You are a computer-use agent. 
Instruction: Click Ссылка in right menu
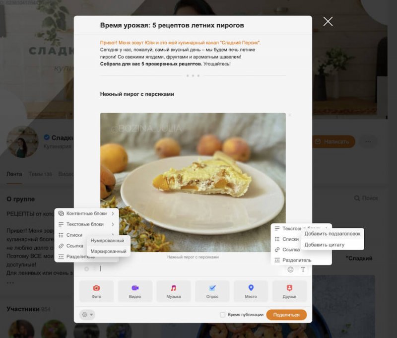point(291,250)
